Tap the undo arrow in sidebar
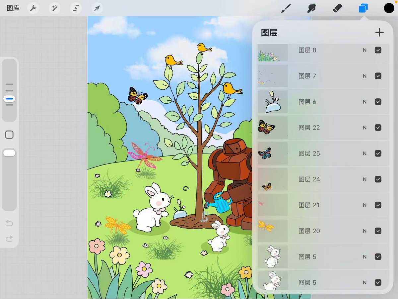Image resolution: width=398 pixels, height=299 pixels. (9, 223)
